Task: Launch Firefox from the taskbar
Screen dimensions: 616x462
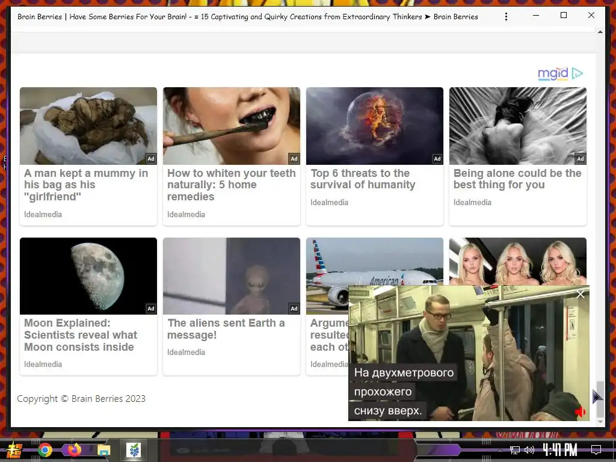Action: click(x=74, y=450)
